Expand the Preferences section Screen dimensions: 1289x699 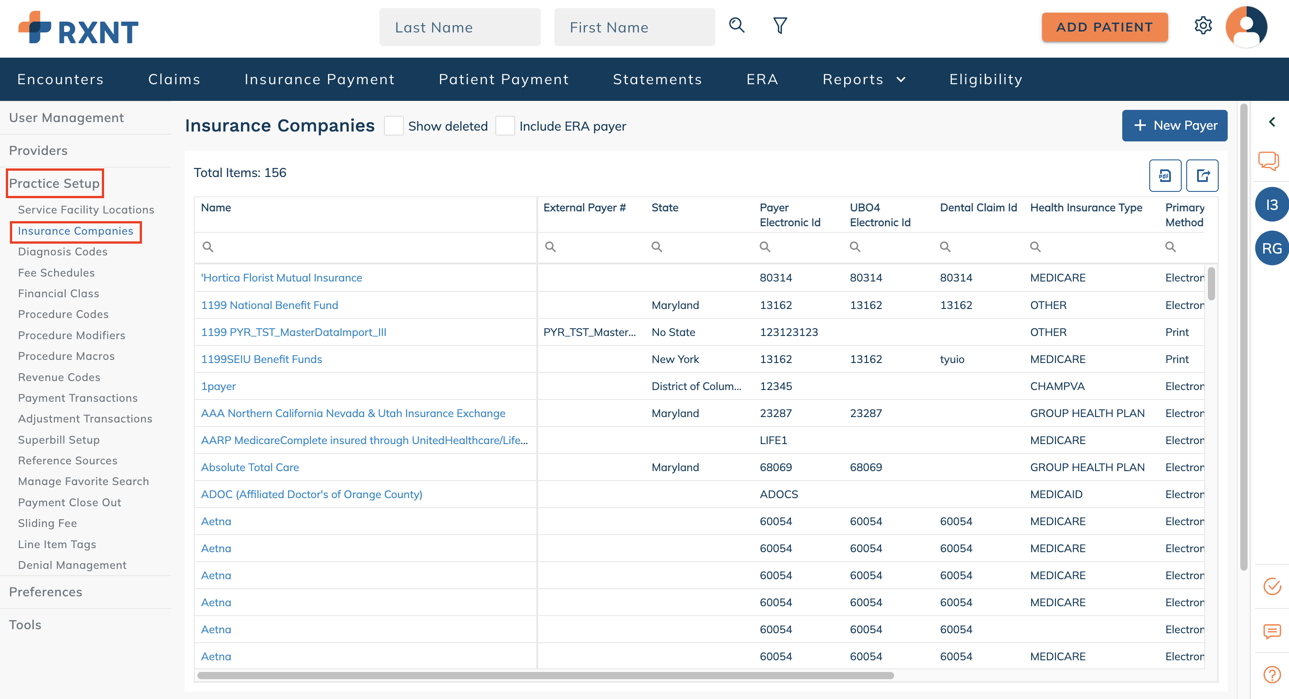(x=46, y=592)
